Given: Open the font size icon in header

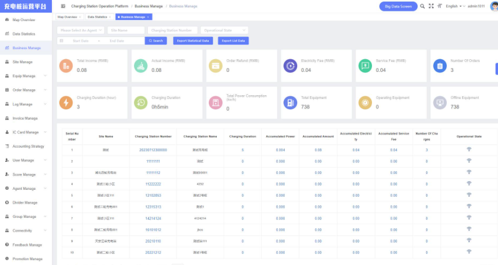Looking at the screenshot, I should click(440, 6).
